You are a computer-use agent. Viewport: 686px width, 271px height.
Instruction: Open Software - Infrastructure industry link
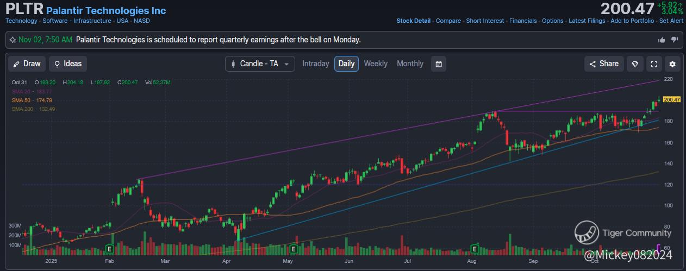77,21
